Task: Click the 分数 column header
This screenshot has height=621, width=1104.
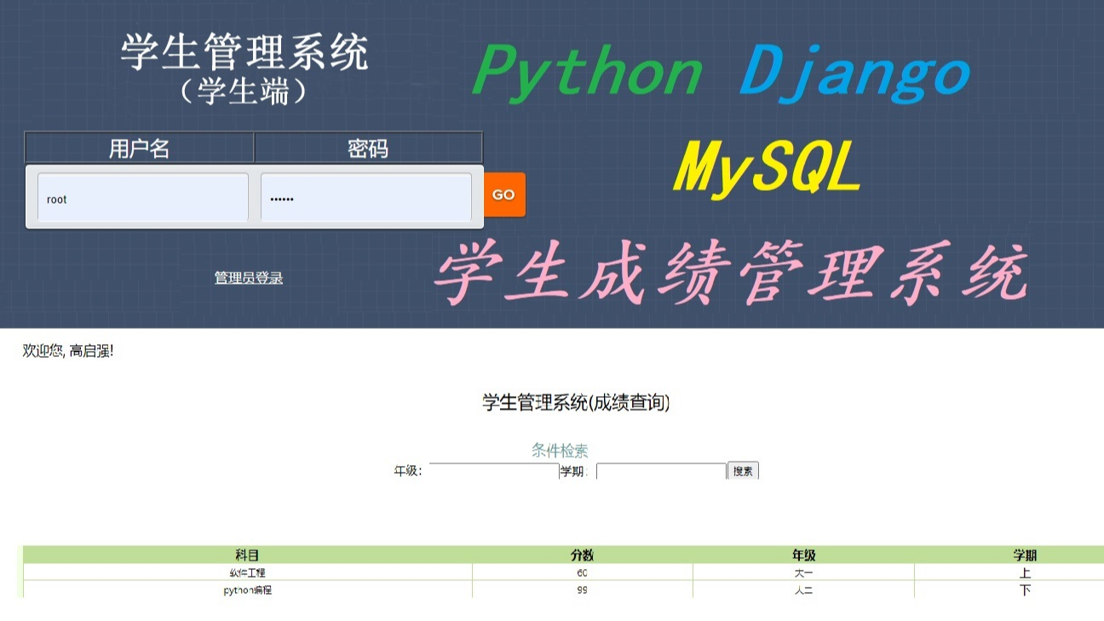Action: (x=583, y=555)
